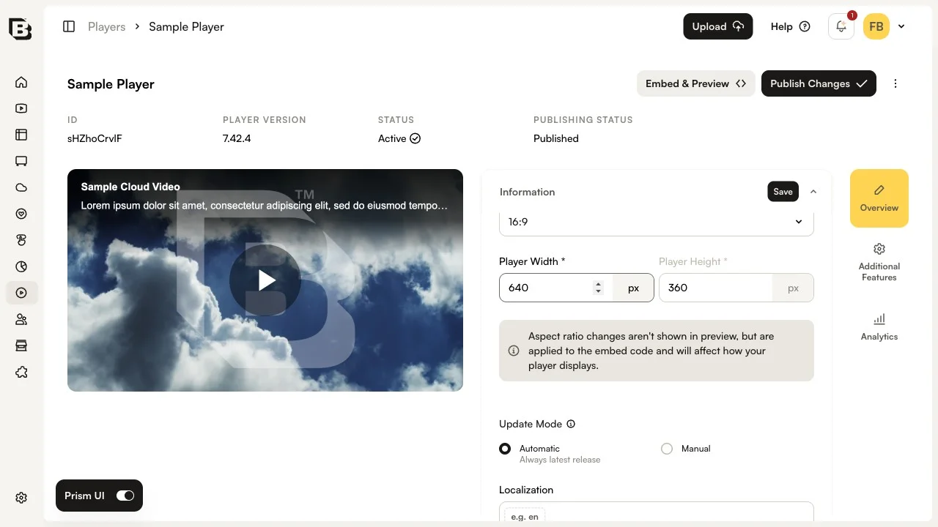Viewport: 938px width, 527px height.
Task: Save the Information section
Action: tap(783, 192)
